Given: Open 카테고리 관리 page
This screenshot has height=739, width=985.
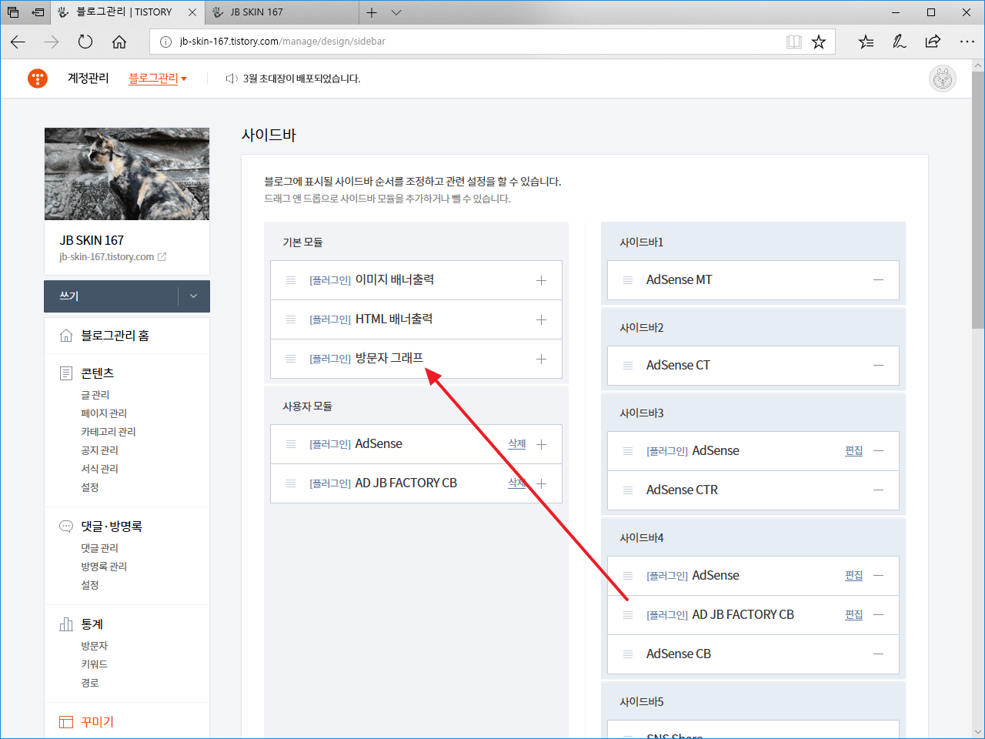Looking at the screenshot, I should click(109, 432).
